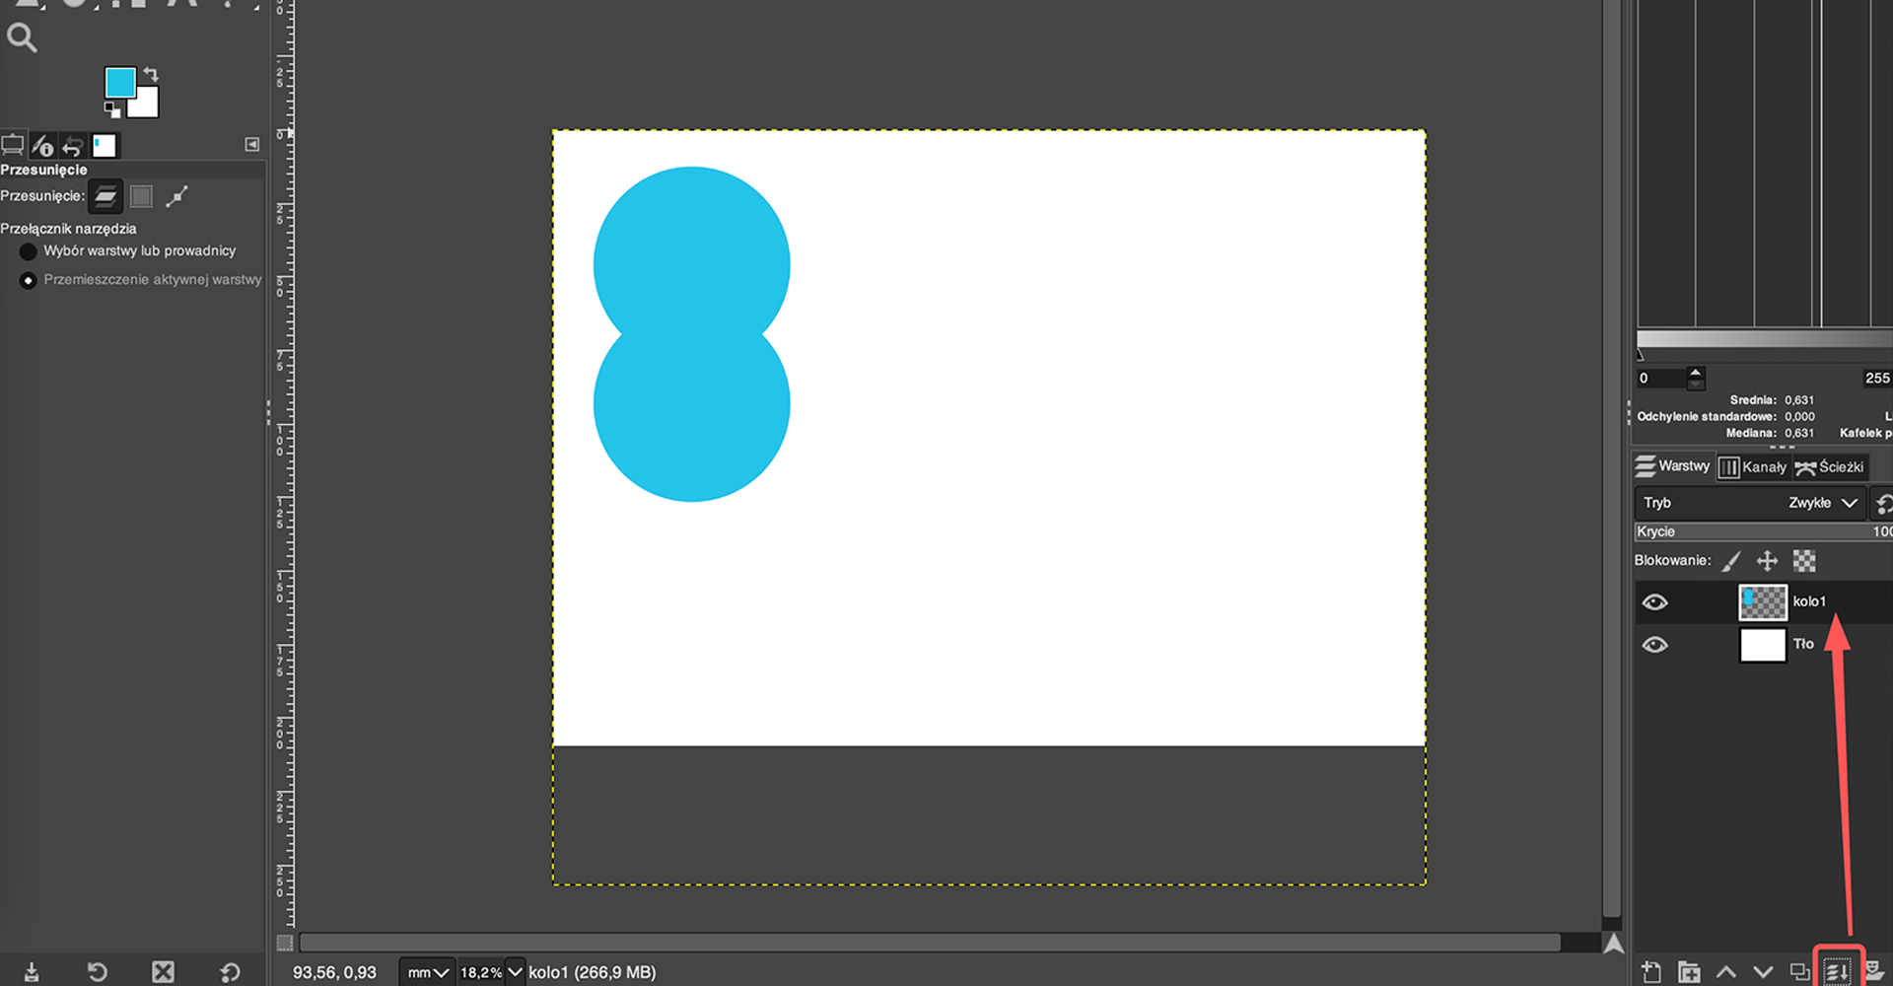Toggle lock alpha channel checkerboard icon
1893x986 pixels.
pyautogui.click(x=1804, y=561)
